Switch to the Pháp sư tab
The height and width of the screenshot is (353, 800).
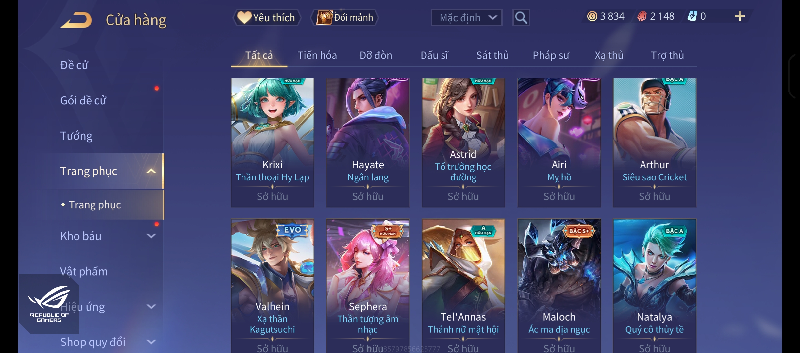pos(551,55)
